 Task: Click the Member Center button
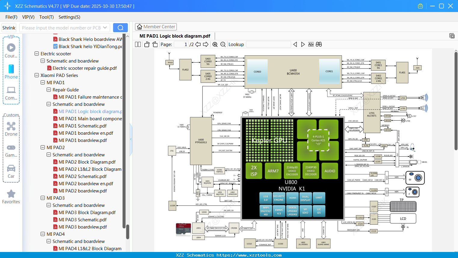[156, 26]
